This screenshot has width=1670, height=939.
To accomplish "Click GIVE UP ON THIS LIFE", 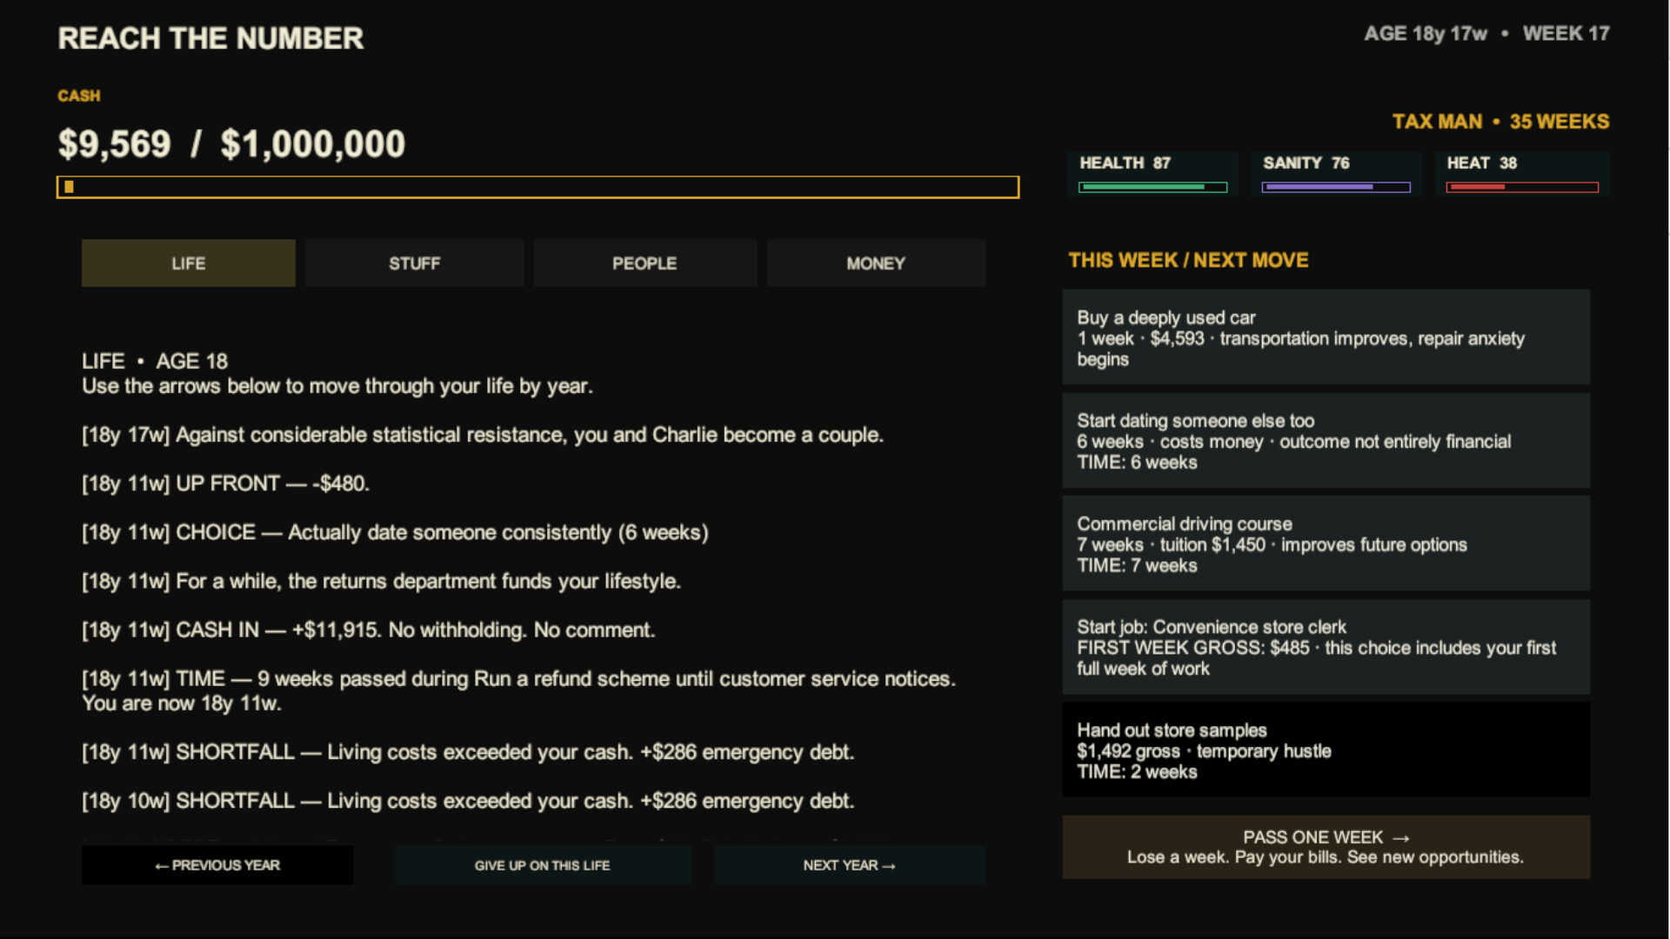I will (543, 865).
